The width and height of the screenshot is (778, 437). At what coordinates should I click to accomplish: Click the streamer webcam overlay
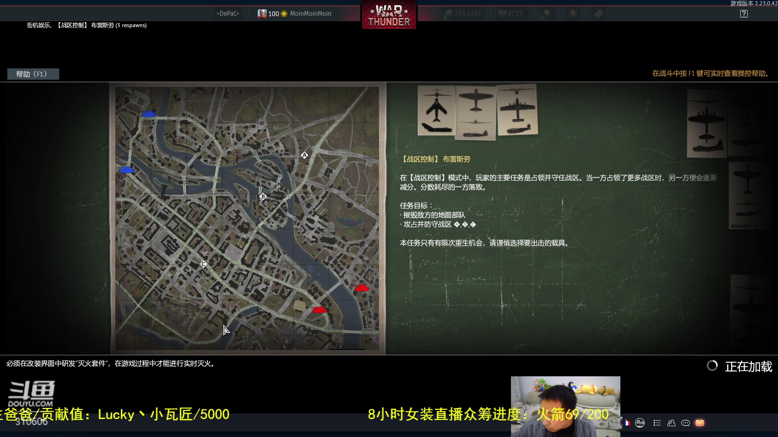(x=565, y=406)
